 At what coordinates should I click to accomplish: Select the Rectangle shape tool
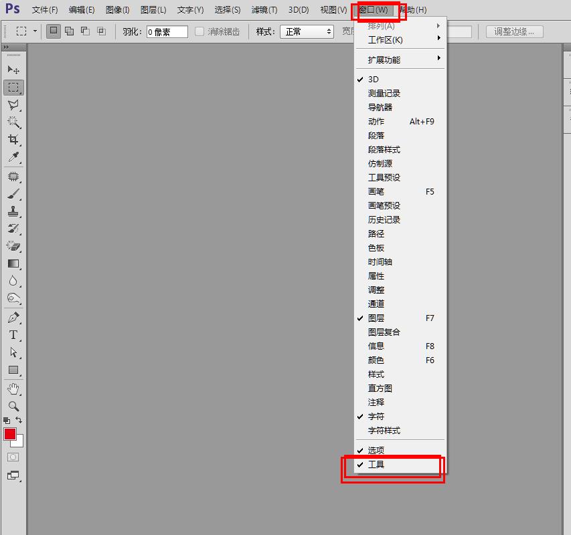click(13, 370)
